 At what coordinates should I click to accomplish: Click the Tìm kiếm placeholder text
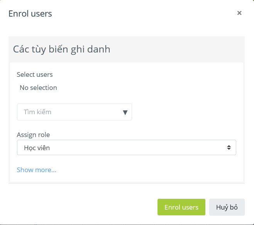[x=37, y=112]
